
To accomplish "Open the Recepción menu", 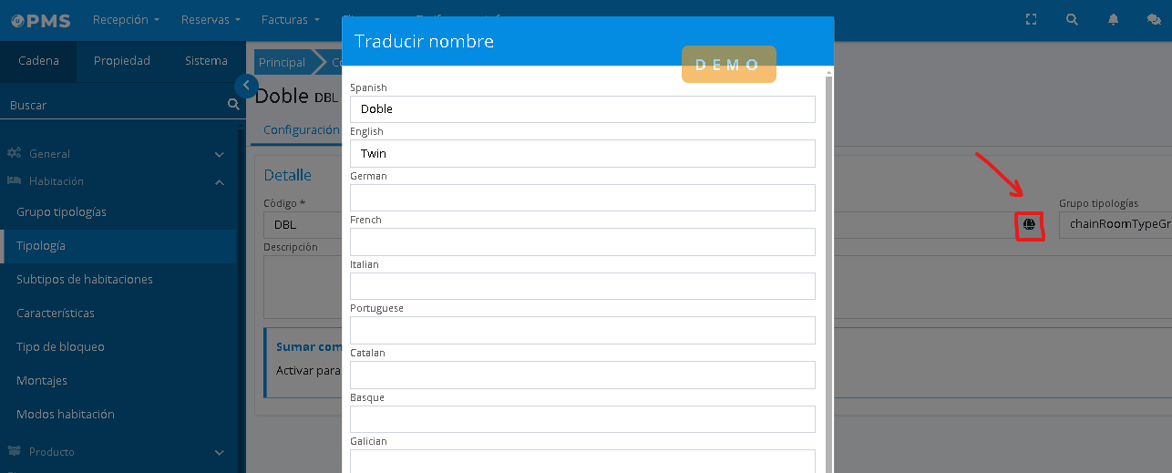I will (126, 19).
